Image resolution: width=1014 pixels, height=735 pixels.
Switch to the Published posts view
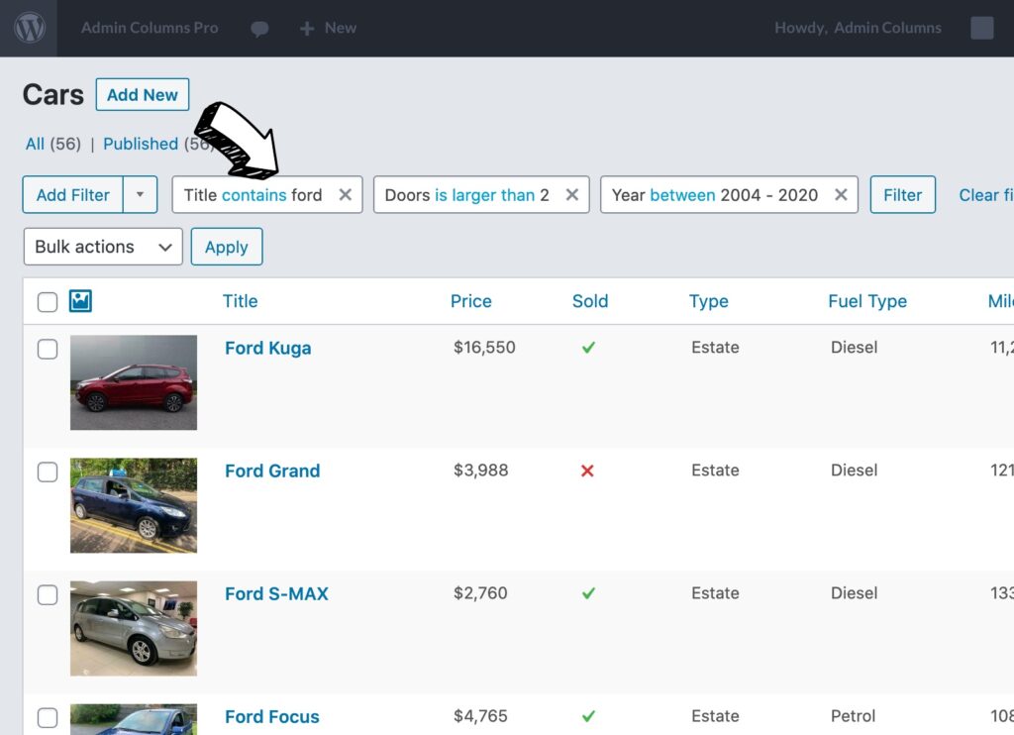point(141,144)
